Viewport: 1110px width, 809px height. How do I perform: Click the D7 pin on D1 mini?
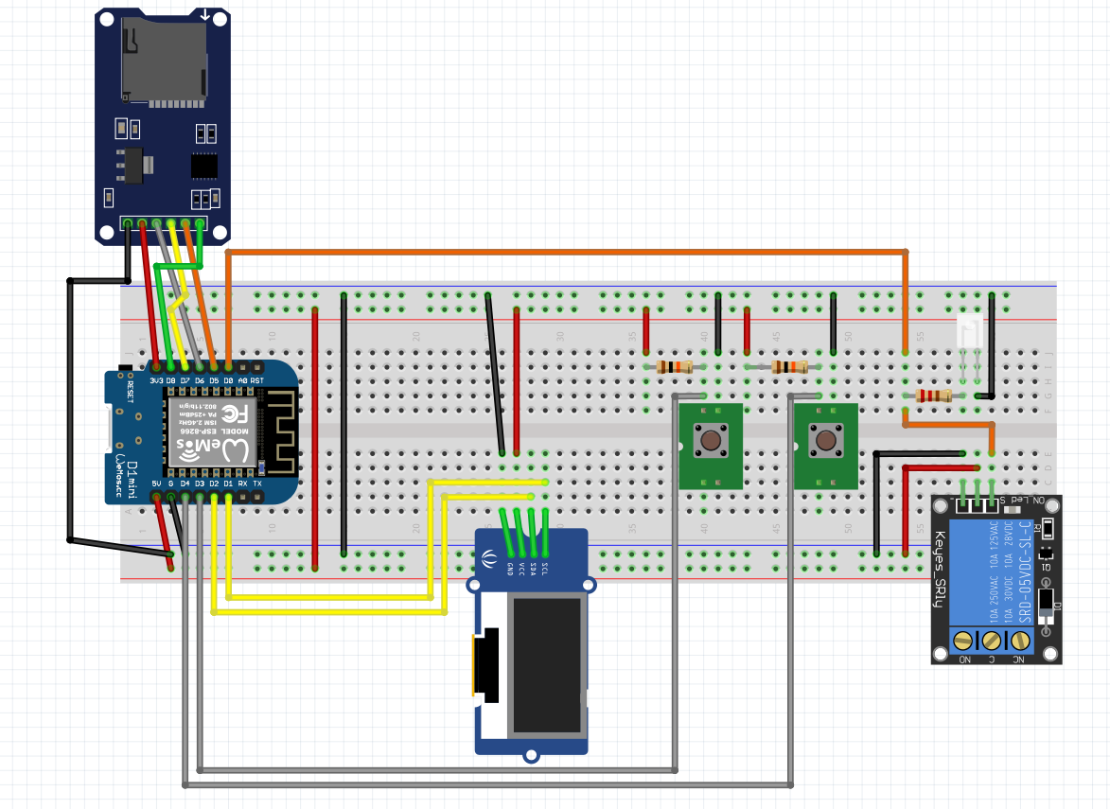(185, 367)
